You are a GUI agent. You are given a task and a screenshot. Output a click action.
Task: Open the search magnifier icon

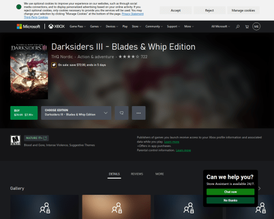pos(238,27)
